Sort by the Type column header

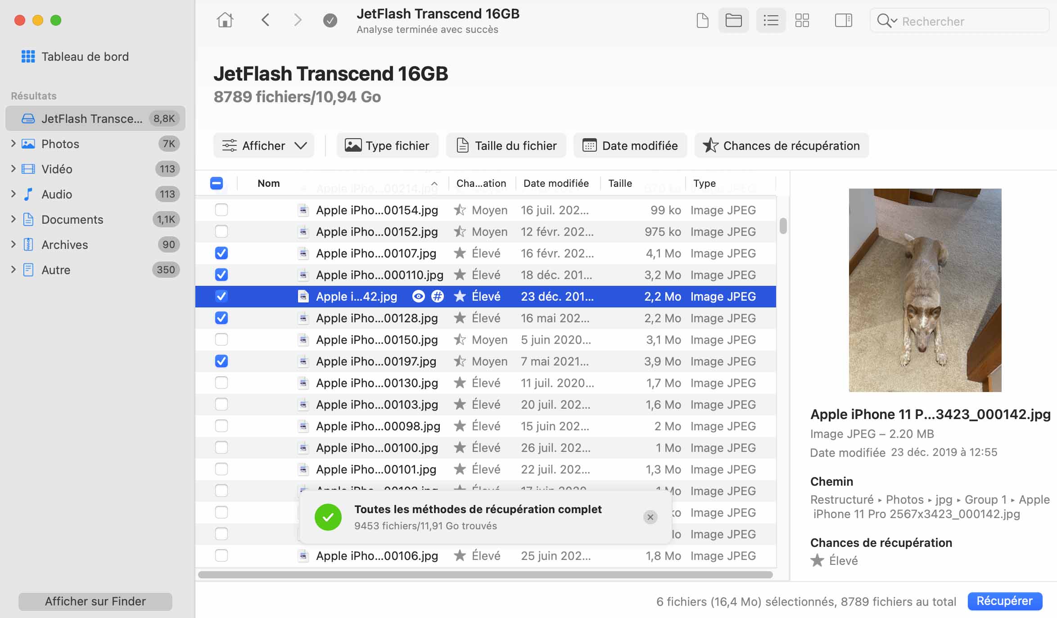point(704,183)
